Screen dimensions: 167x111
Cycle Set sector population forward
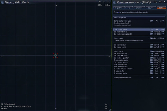pyautogui.click(x=162, y=58)
